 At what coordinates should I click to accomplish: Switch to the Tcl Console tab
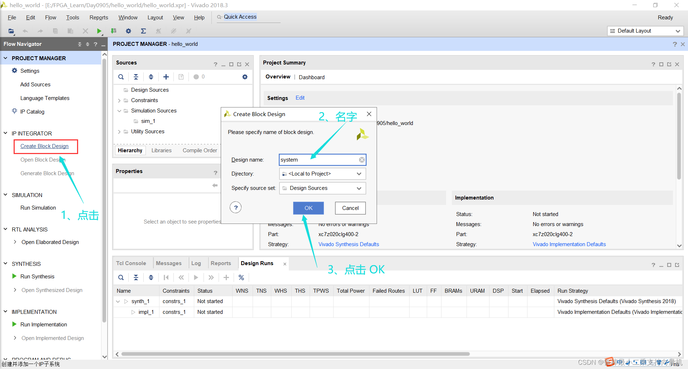click(x=131, y=263)
